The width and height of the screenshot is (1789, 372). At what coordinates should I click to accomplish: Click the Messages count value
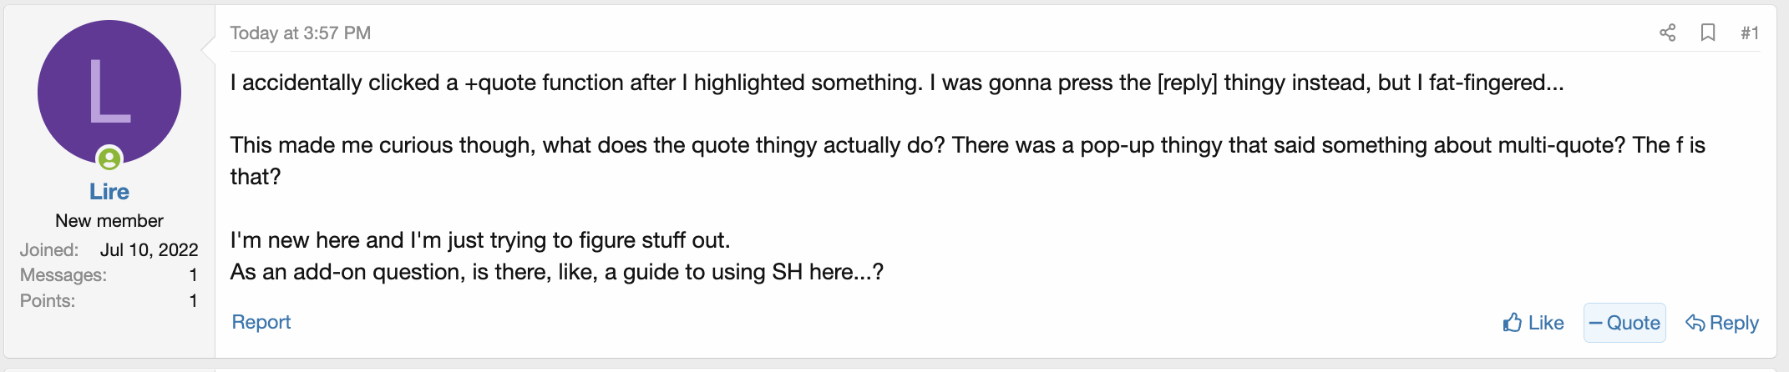point(193,275)
